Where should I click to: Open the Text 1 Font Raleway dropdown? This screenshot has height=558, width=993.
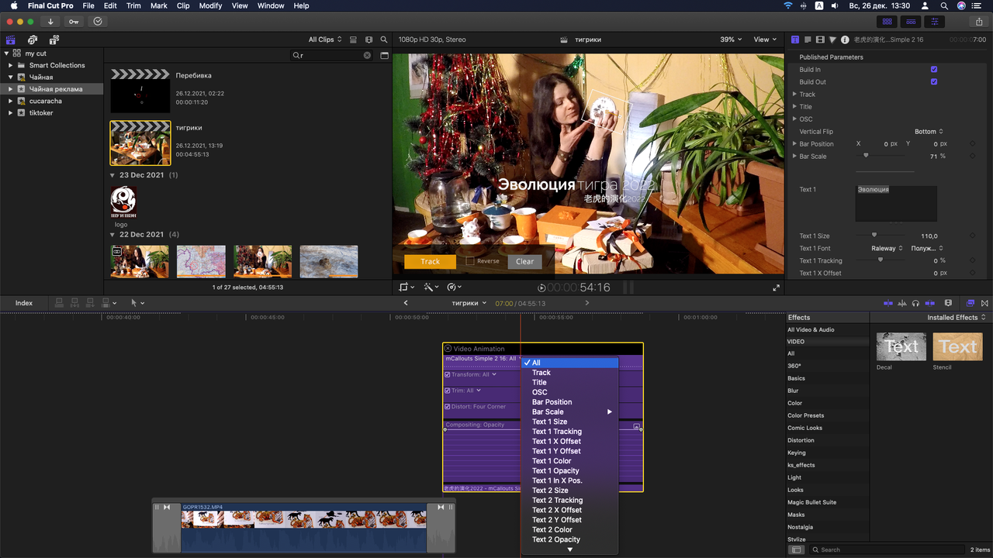pos(887,249)
